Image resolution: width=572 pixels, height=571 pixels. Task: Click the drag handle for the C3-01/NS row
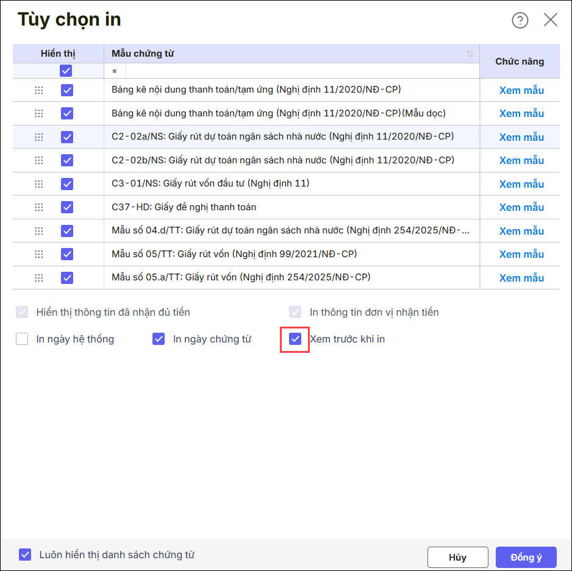pos(39,183)
